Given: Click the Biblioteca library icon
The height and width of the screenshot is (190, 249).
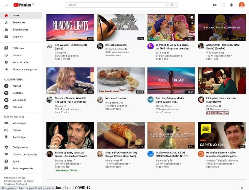Looking at the screenshot, I should (x=6, y=48).
